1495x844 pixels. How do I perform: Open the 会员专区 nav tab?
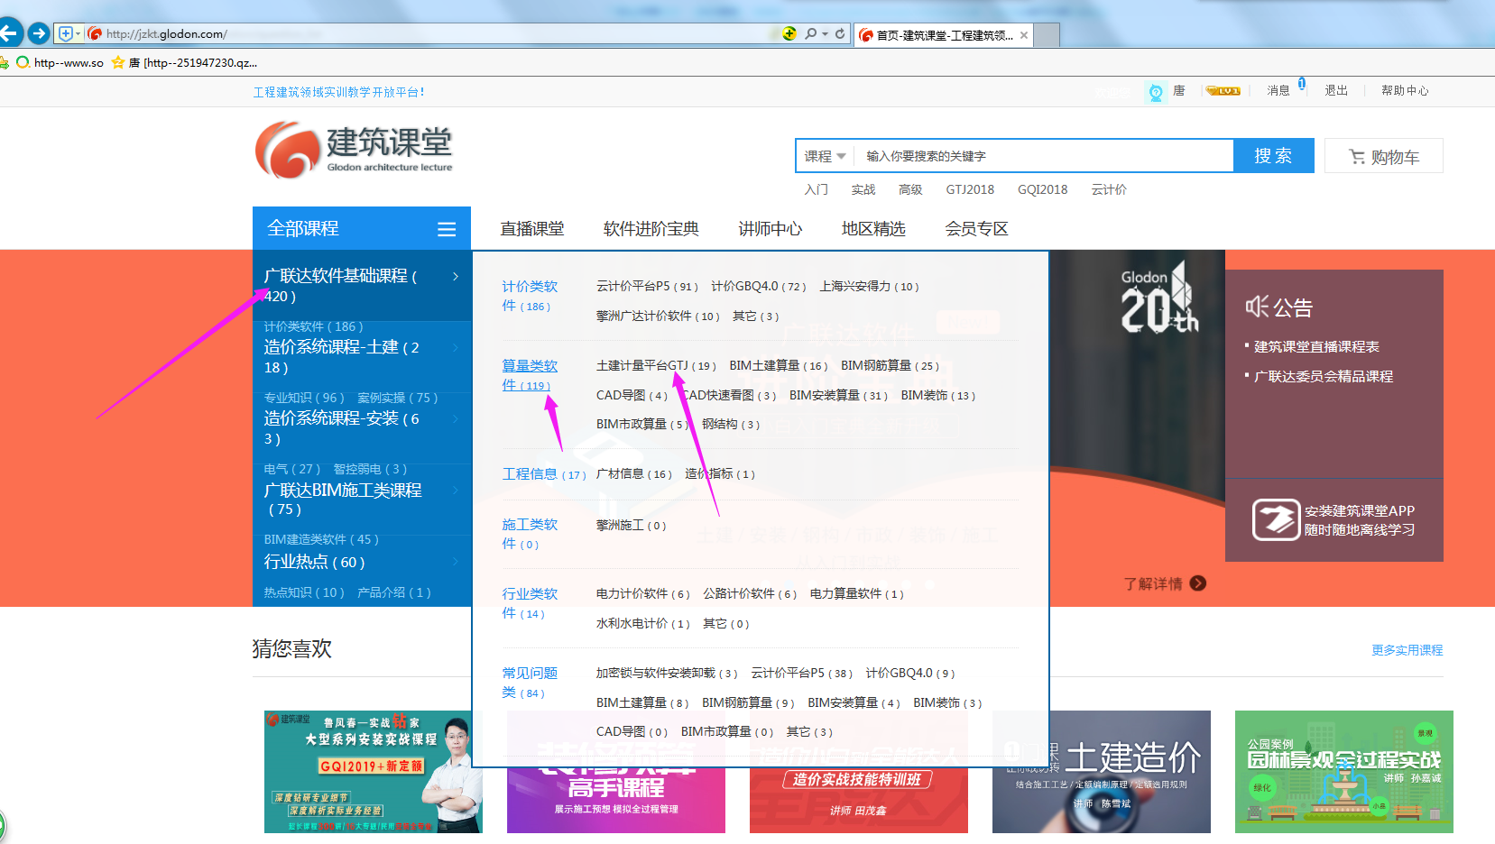tap(976, 229)
